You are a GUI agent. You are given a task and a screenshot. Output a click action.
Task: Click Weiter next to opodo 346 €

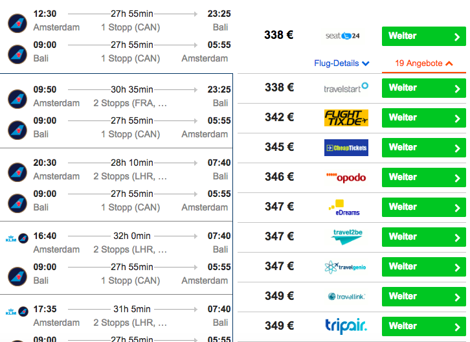point(424,177)
